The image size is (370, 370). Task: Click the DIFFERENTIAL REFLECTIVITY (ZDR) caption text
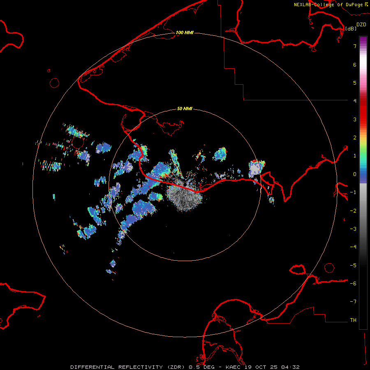pyautogui.click(x=128, y=367)
